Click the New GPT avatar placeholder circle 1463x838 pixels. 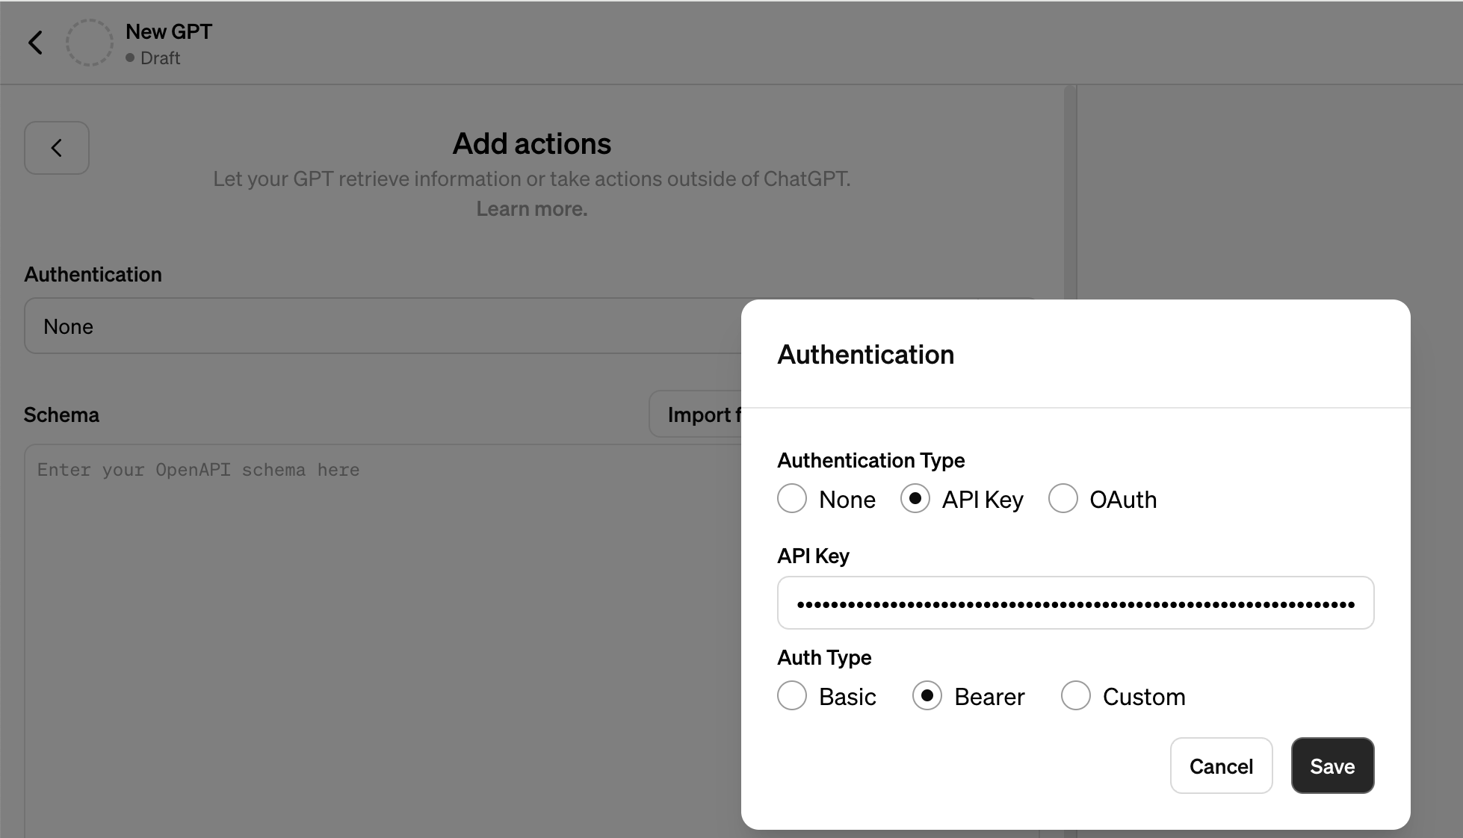pyautogui.click(x=89, y=43)
